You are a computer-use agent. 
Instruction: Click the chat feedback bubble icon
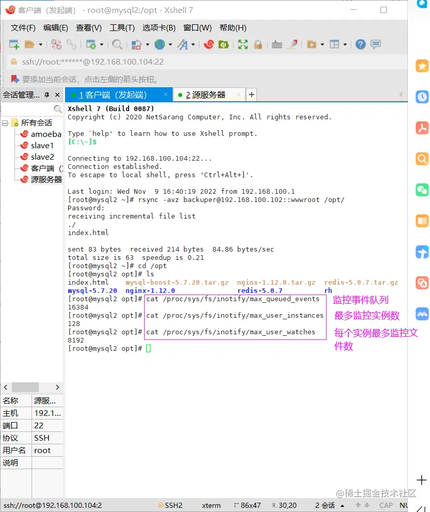(376, 44)
